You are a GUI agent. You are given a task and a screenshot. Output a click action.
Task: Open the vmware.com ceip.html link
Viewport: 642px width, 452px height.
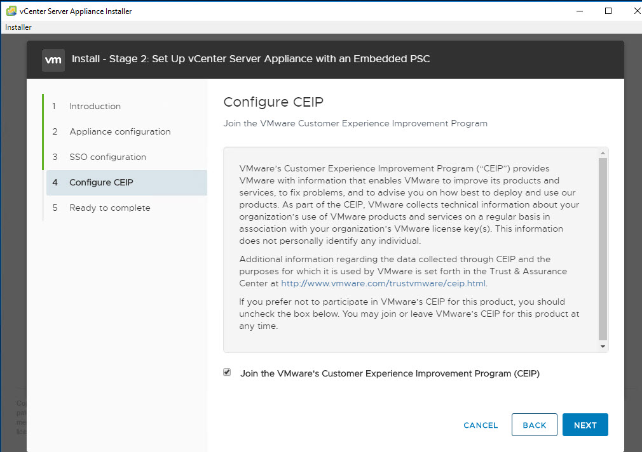(383, 284)
